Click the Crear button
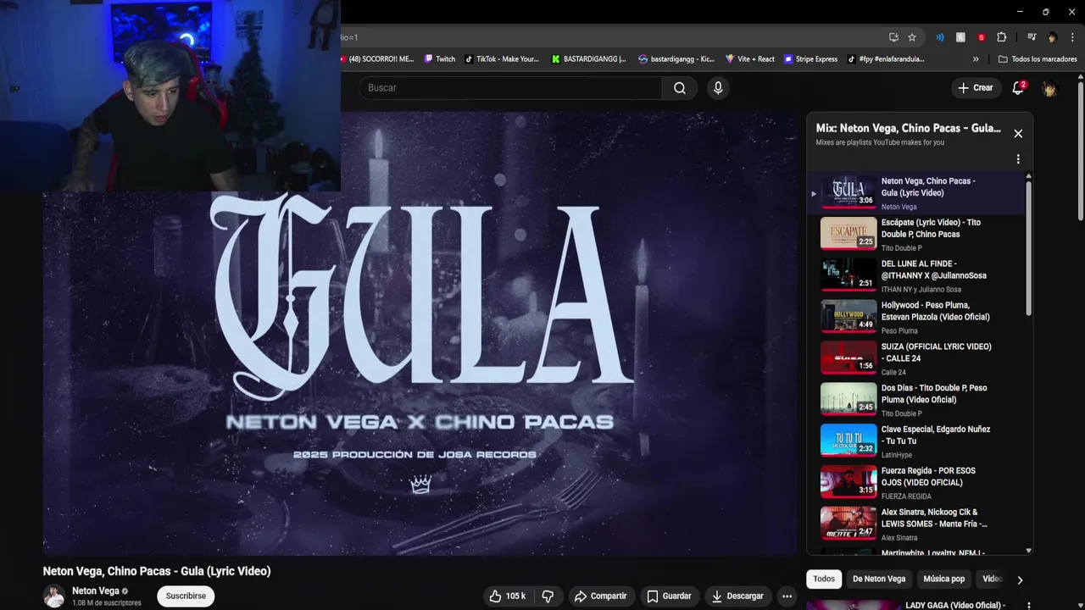Screen dimensions: 1085x610 975,88
